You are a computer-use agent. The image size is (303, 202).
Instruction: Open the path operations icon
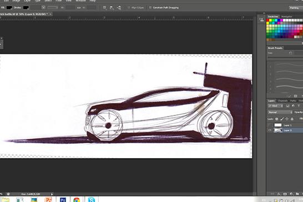(x=104, y=8)
